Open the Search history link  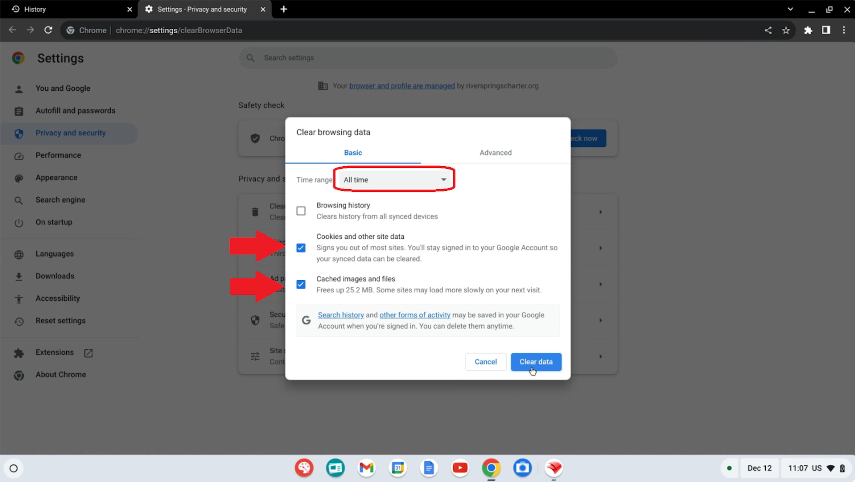pyautogui.click(x=341, y=315)
